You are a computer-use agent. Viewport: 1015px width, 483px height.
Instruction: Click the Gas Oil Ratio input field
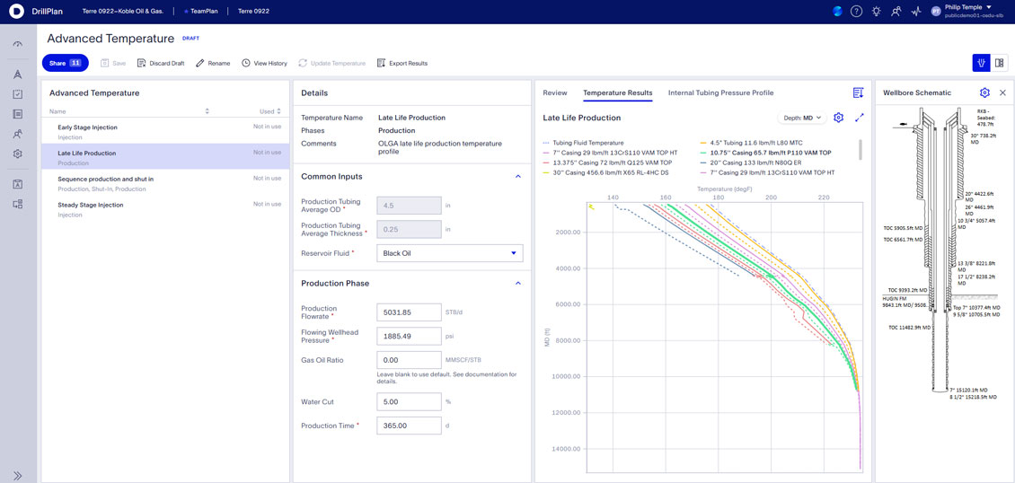click(409, 360)
